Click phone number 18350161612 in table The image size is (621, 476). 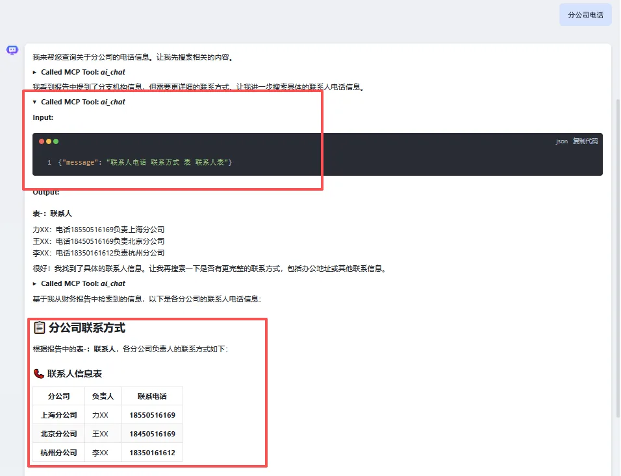tap(152, 453)
